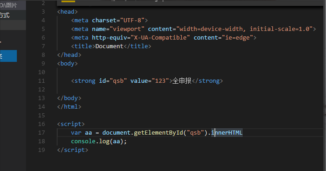The height and width of the screenshot is (171, 326).
Task: Click line number 17 in the gutter
Action: (41, 133)
